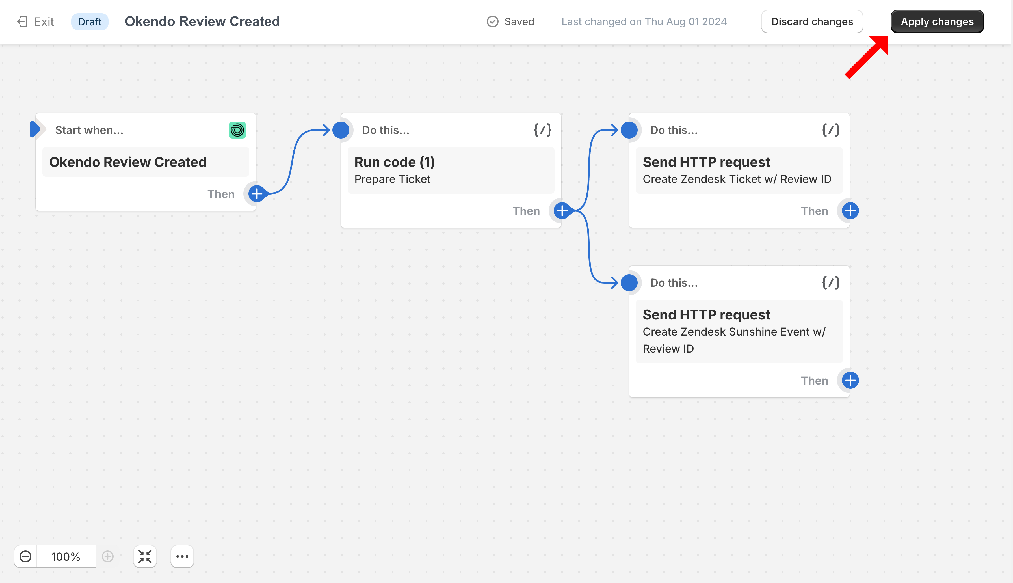The image size is (1013, 583).
Task: Open the Run code Prepare Ticket step
Action: tap(451, 170)
